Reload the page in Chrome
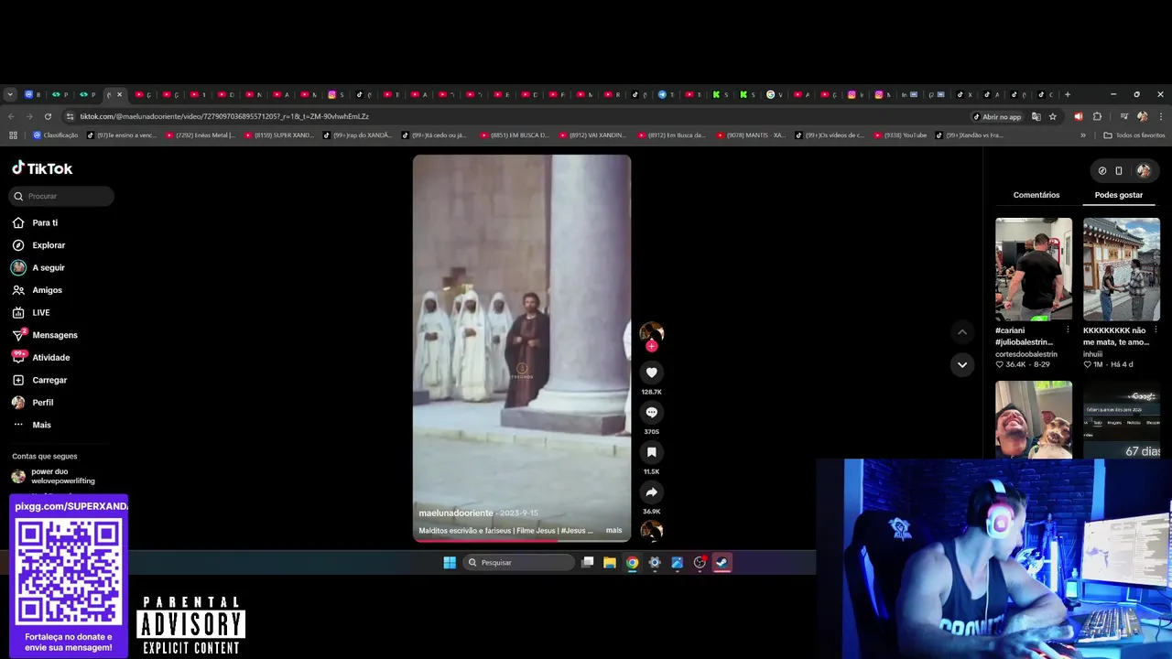 tap(48, 116)
